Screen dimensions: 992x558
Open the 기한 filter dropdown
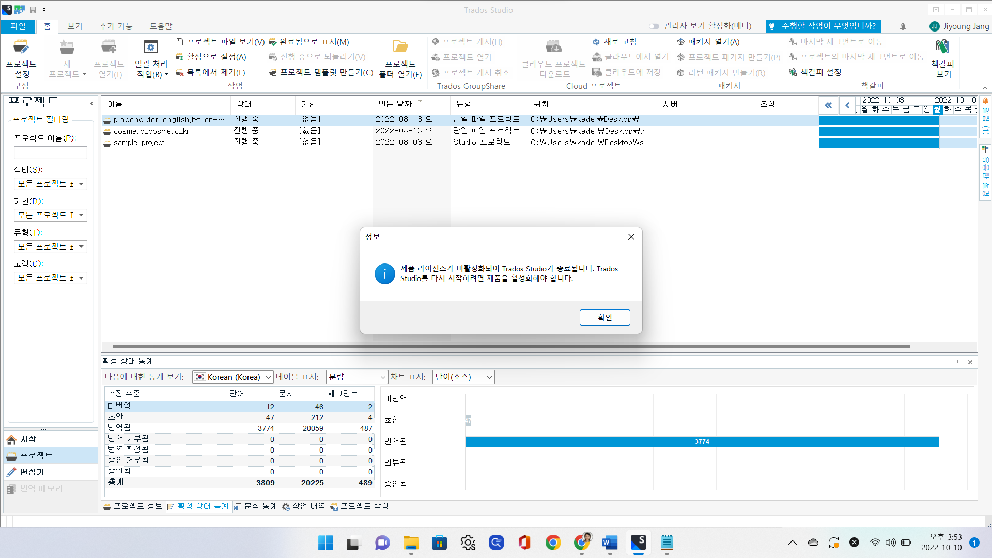click(51, 215)
